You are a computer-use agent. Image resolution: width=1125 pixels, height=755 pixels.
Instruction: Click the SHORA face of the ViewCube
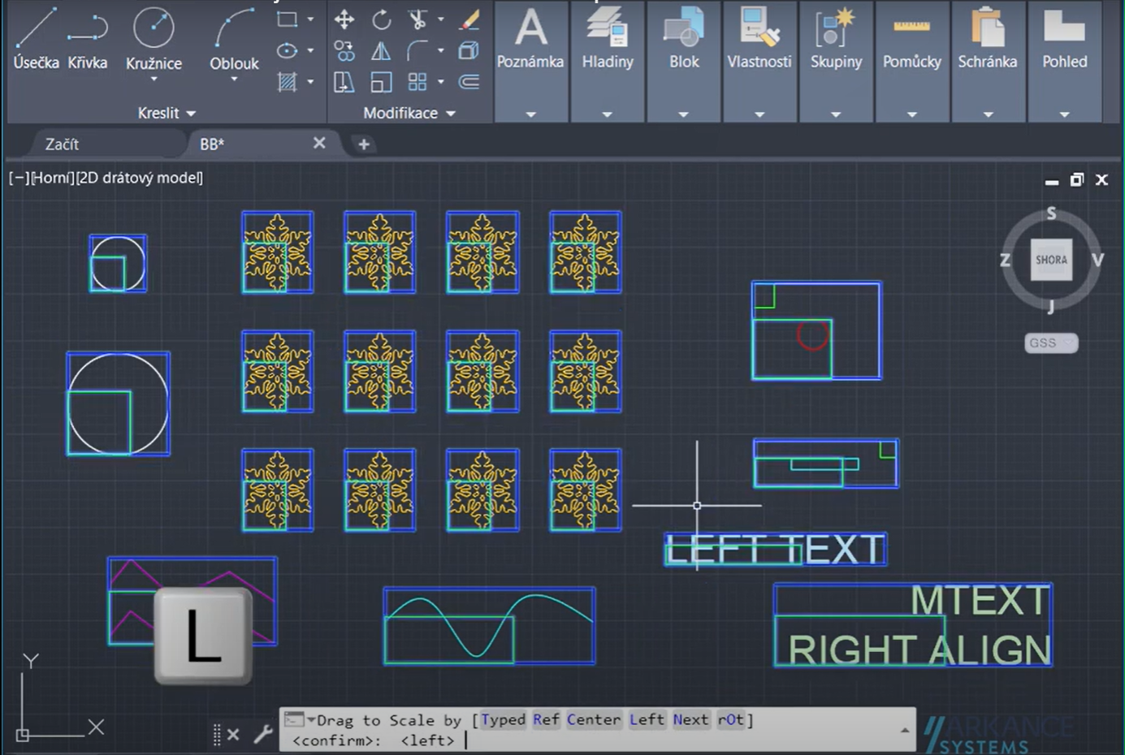point(1051,260)
